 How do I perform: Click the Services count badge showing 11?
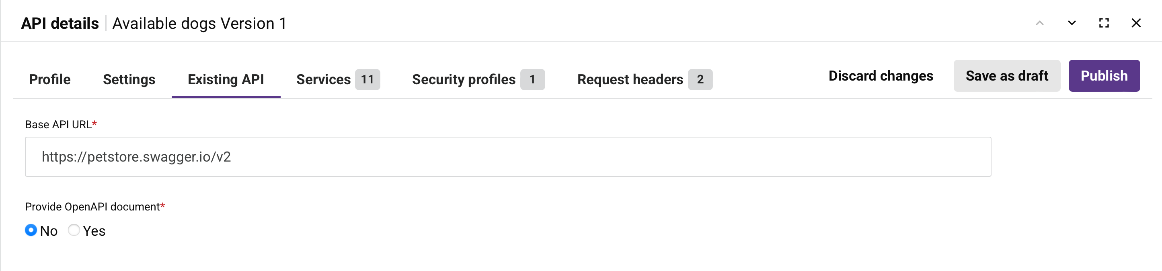(x=367, y=79)
